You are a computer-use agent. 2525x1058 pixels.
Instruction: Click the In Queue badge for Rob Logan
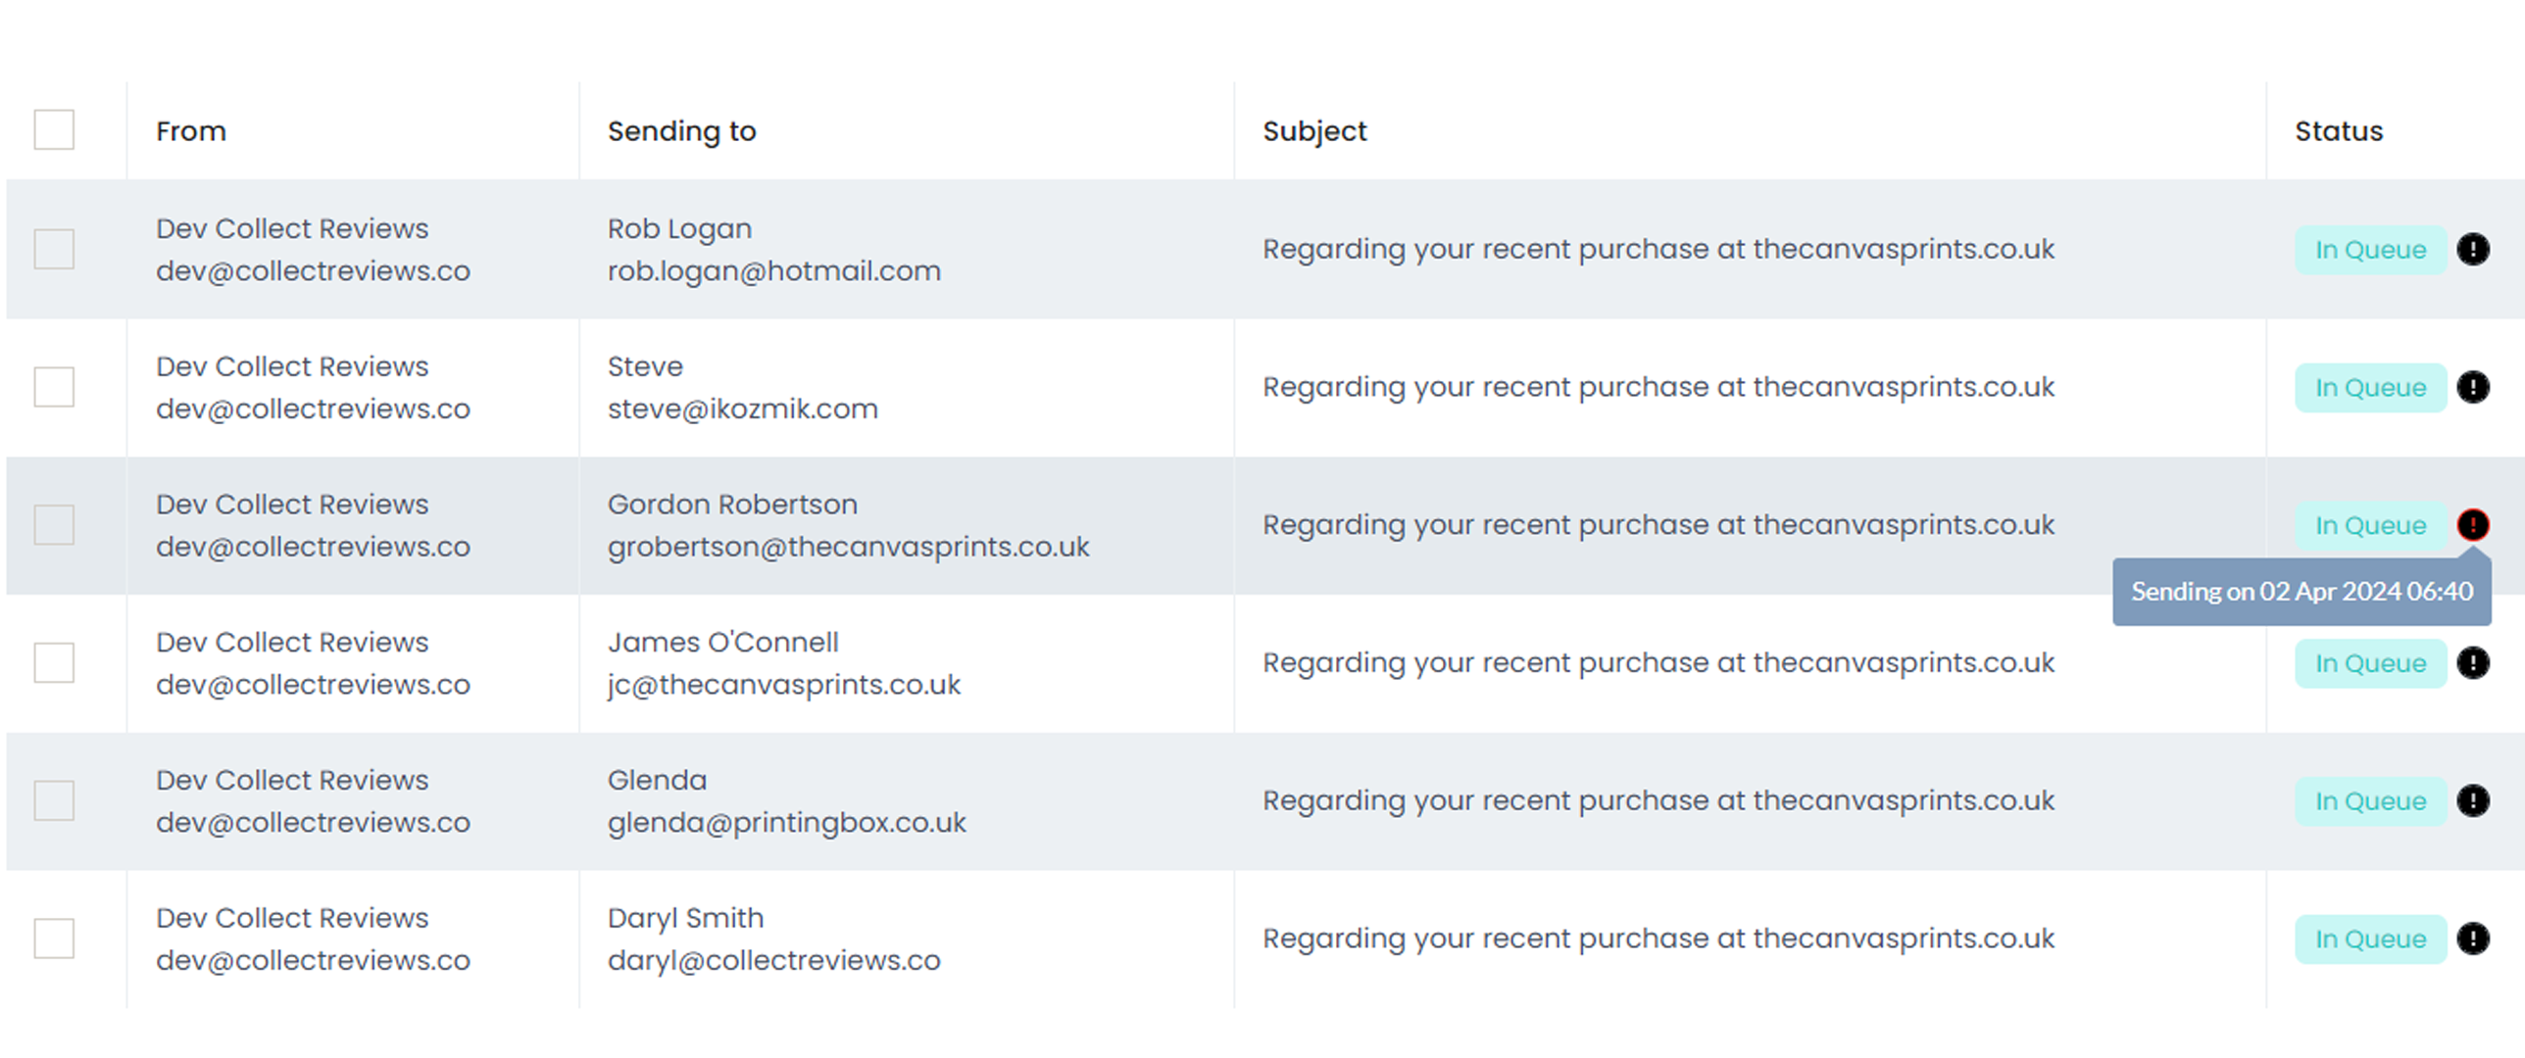(x=2370, y=250)
